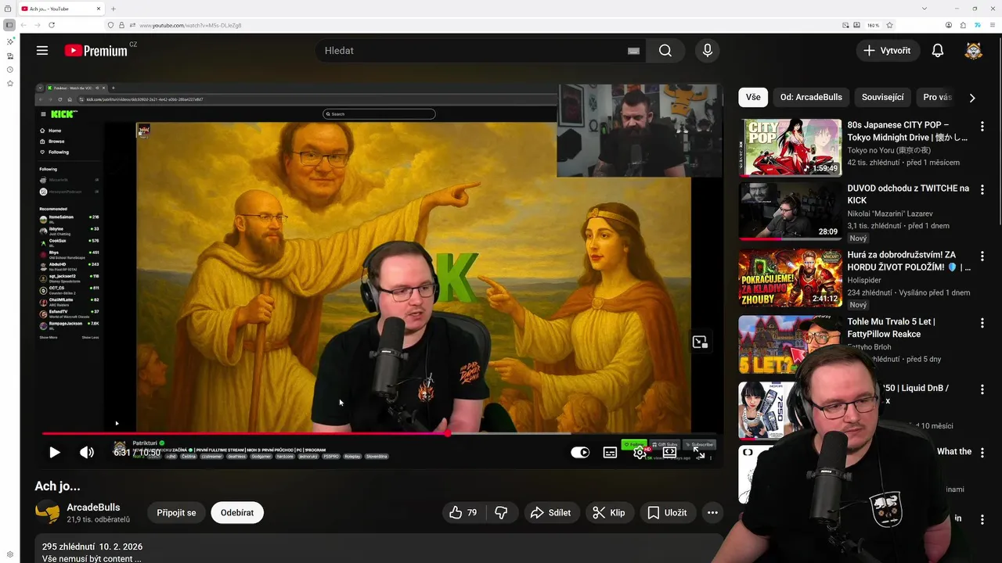Toggle the browser sidebar button
Viewport: 1002px width, 563px height.
(x=9, y=25)
